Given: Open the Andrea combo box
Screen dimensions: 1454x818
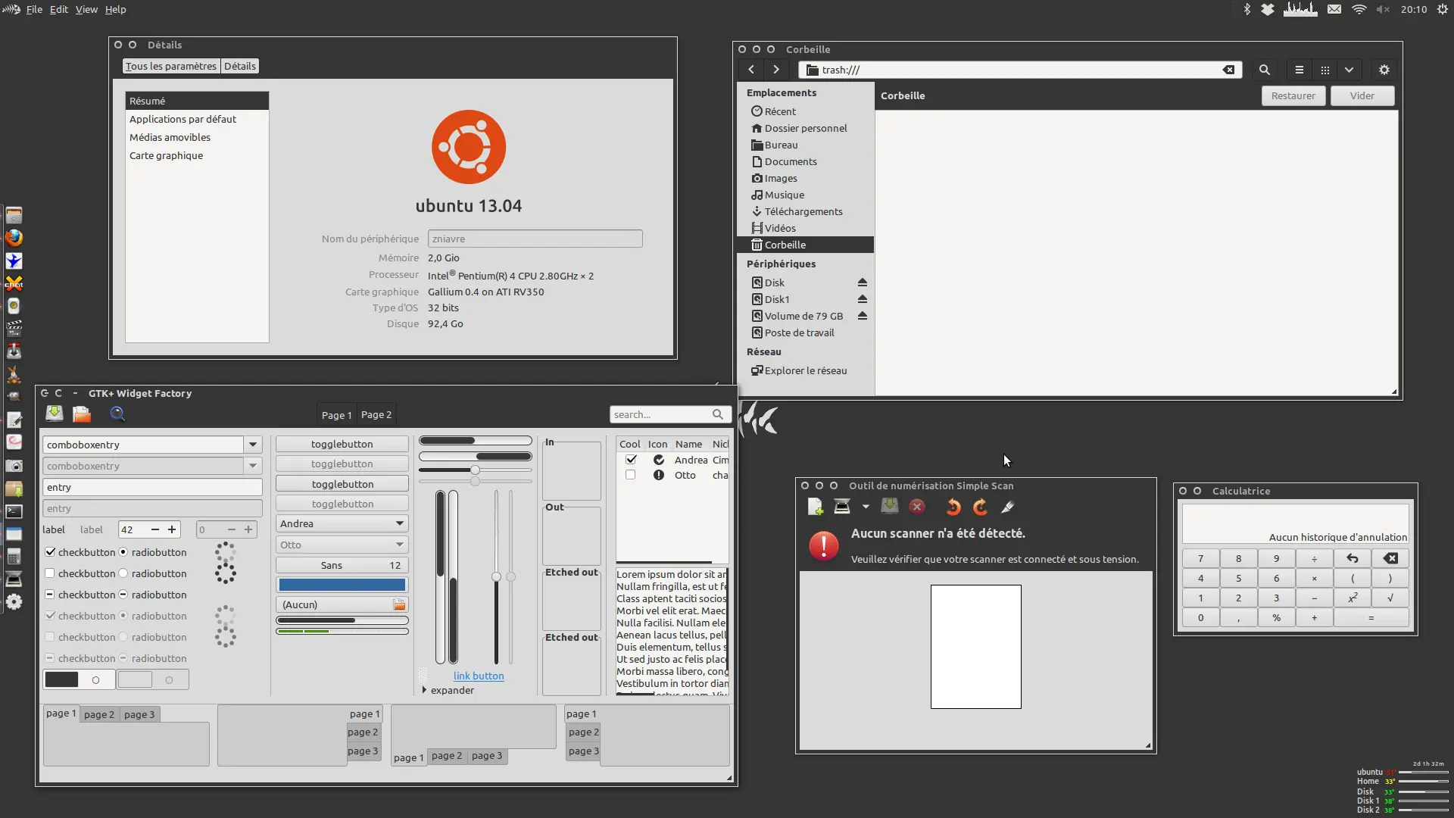Looking at the screenshot, I should click(342, 523).
